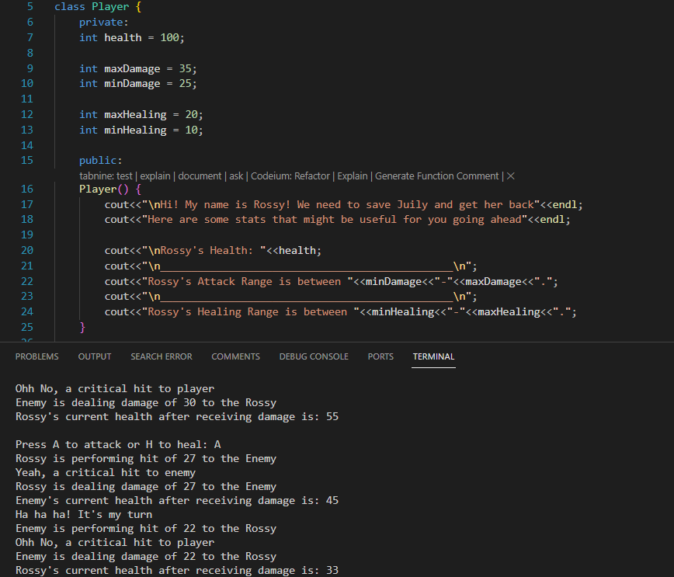674x577 pixels.
Task: Click 'Generate Function Comment' code lens link
Action: coord(436,176)
